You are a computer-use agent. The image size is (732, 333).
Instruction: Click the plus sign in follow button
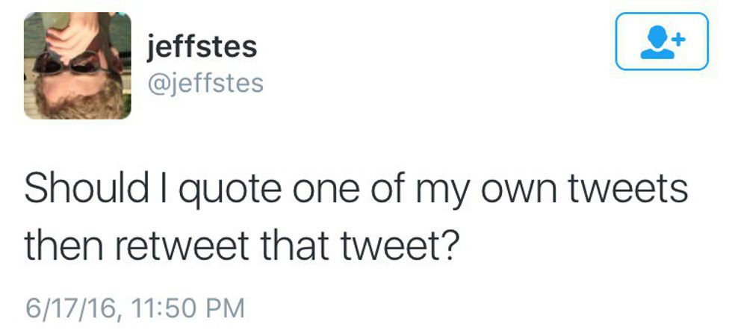coord(677,35)
